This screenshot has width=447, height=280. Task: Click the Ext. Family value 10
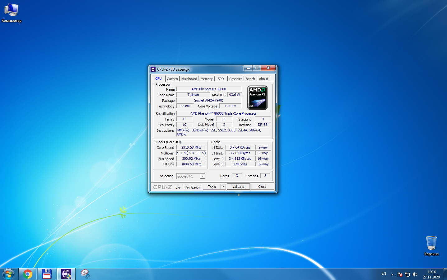pos(184,125)
